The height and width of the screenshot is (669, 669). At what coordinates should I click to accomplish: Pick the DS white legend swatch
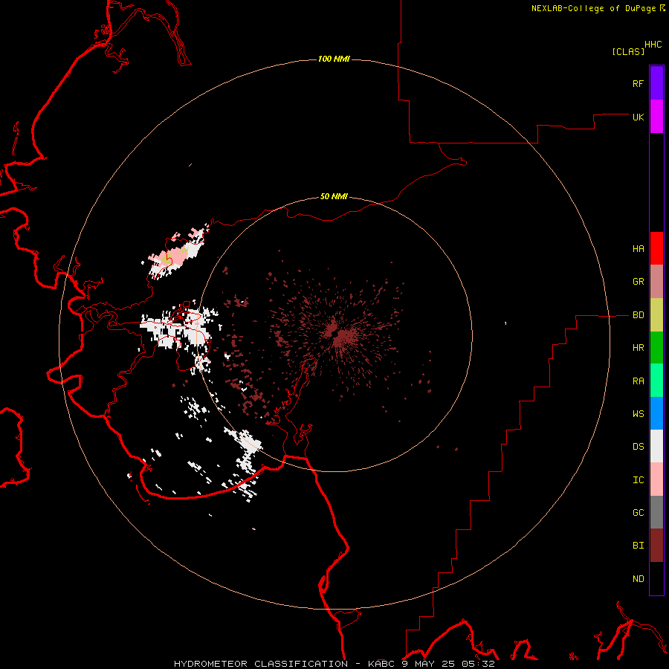(656, 446)
